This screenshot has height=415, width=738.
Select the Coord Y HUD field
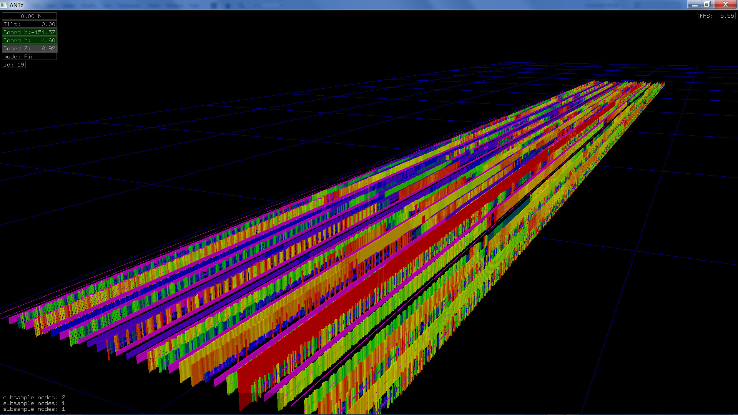(30, 40)
